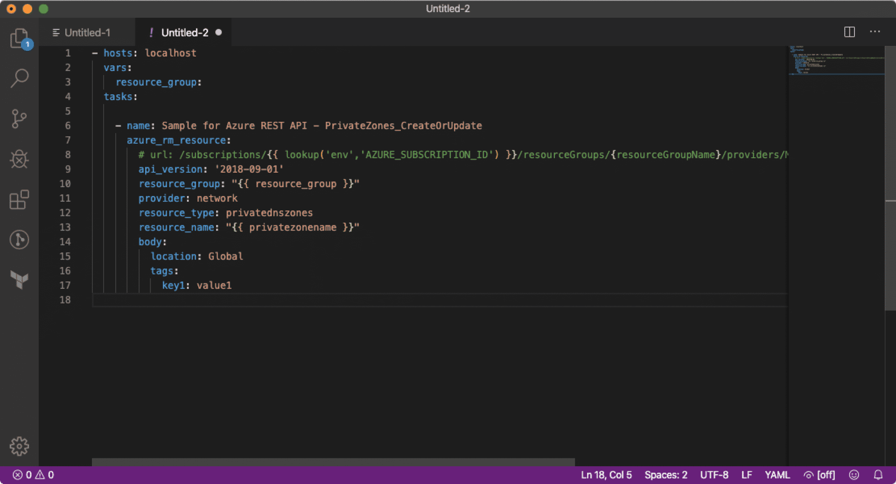Open notifications bell in status bar
Screen dimensions: 896x484
[x=878, y=475]
